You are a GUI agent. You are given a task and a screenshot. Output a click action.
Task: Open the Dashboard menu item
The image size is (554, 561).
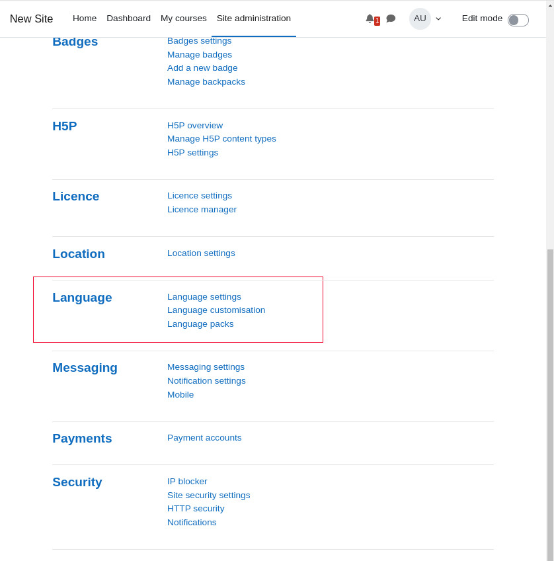[x=128, y=19]
